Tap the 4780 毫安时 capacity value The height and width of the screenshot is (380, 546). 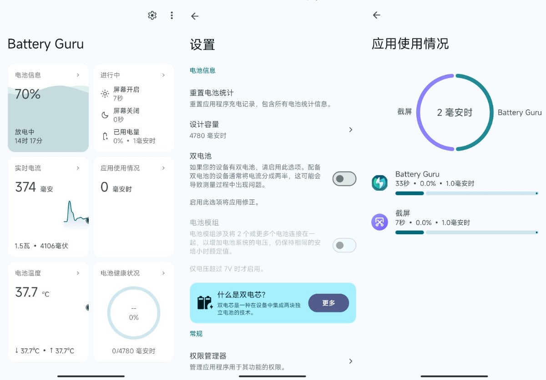pyautogui.click(x=208, y=136)
